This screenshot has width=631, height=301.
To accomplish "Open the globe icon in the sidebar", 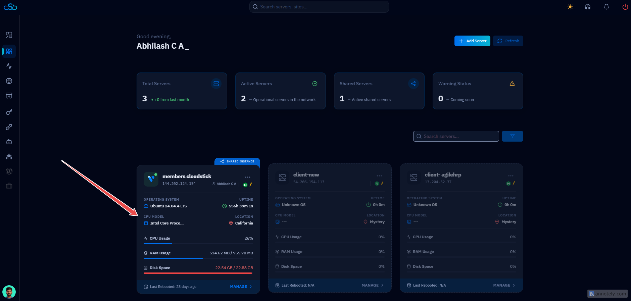I will click(9, 81).
